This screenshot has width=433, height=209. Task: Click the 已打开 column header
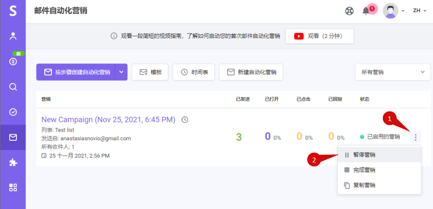click(x=272, y=99)
